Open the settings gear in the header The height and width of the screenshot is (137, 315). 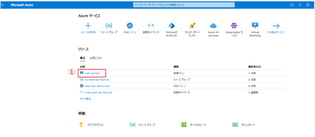pos(308,5)
